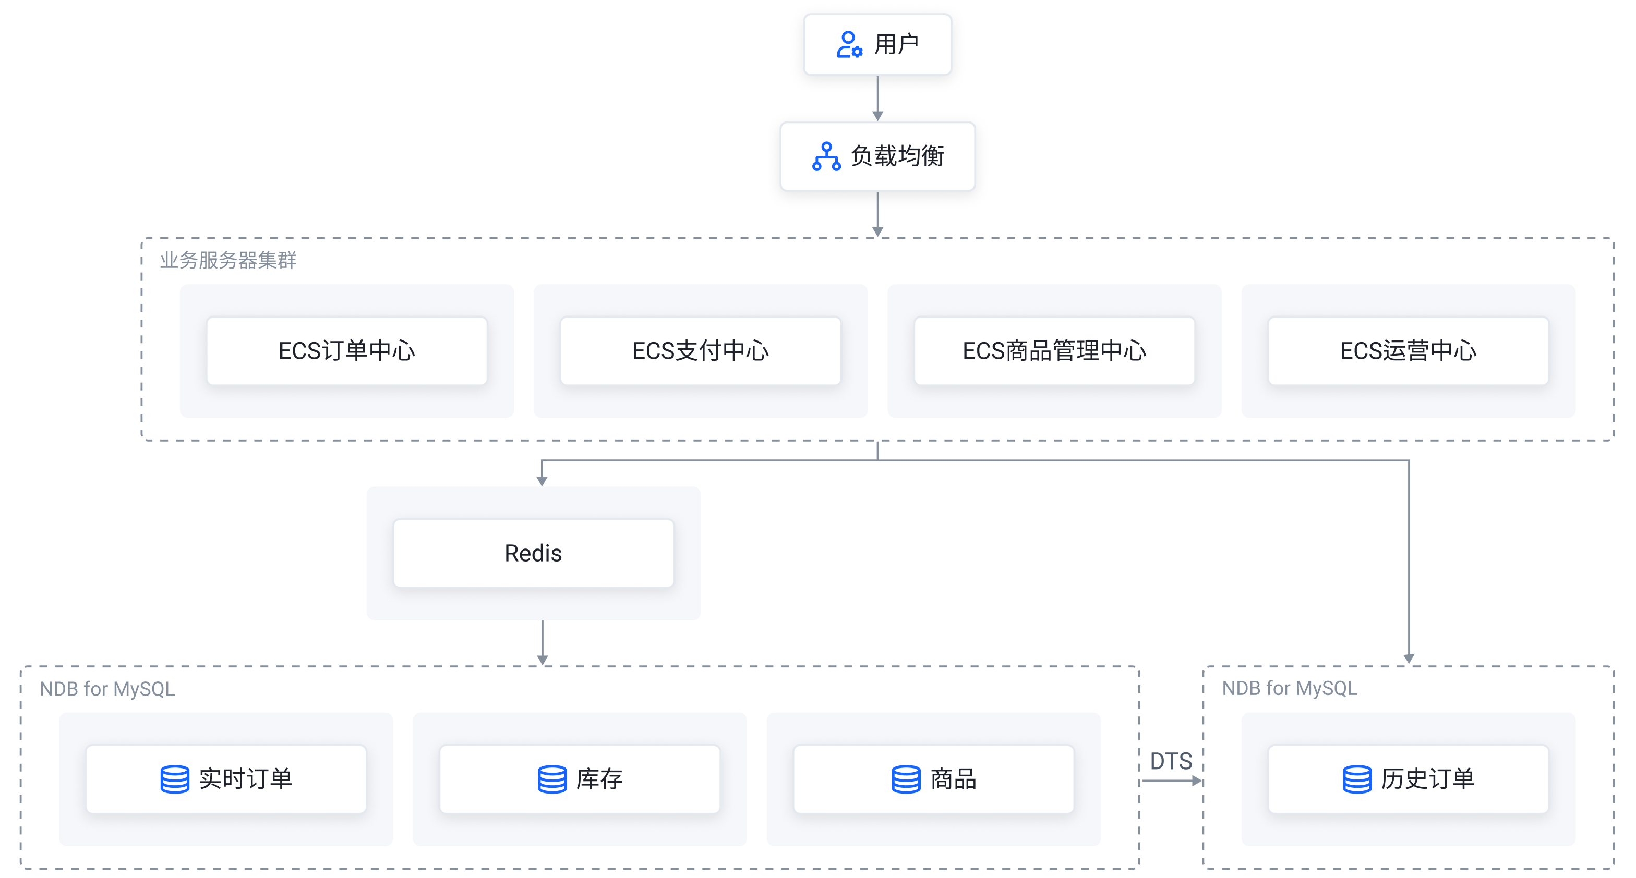Click the user icon beside 用户

(848, 44)
